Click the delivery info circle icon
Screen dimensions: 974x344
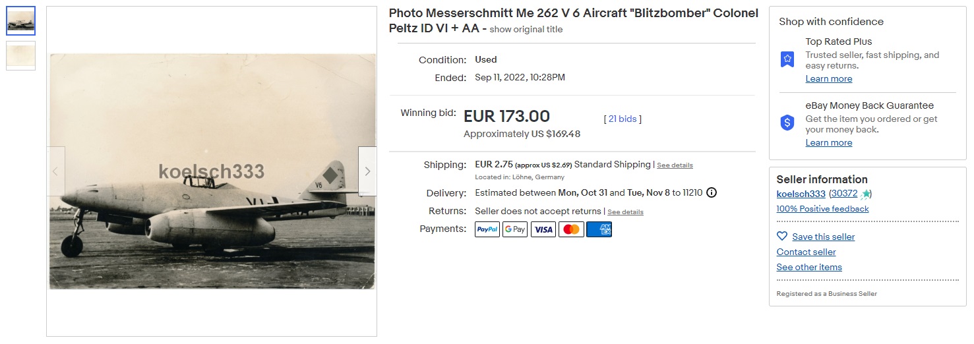[x=712, y=193]
